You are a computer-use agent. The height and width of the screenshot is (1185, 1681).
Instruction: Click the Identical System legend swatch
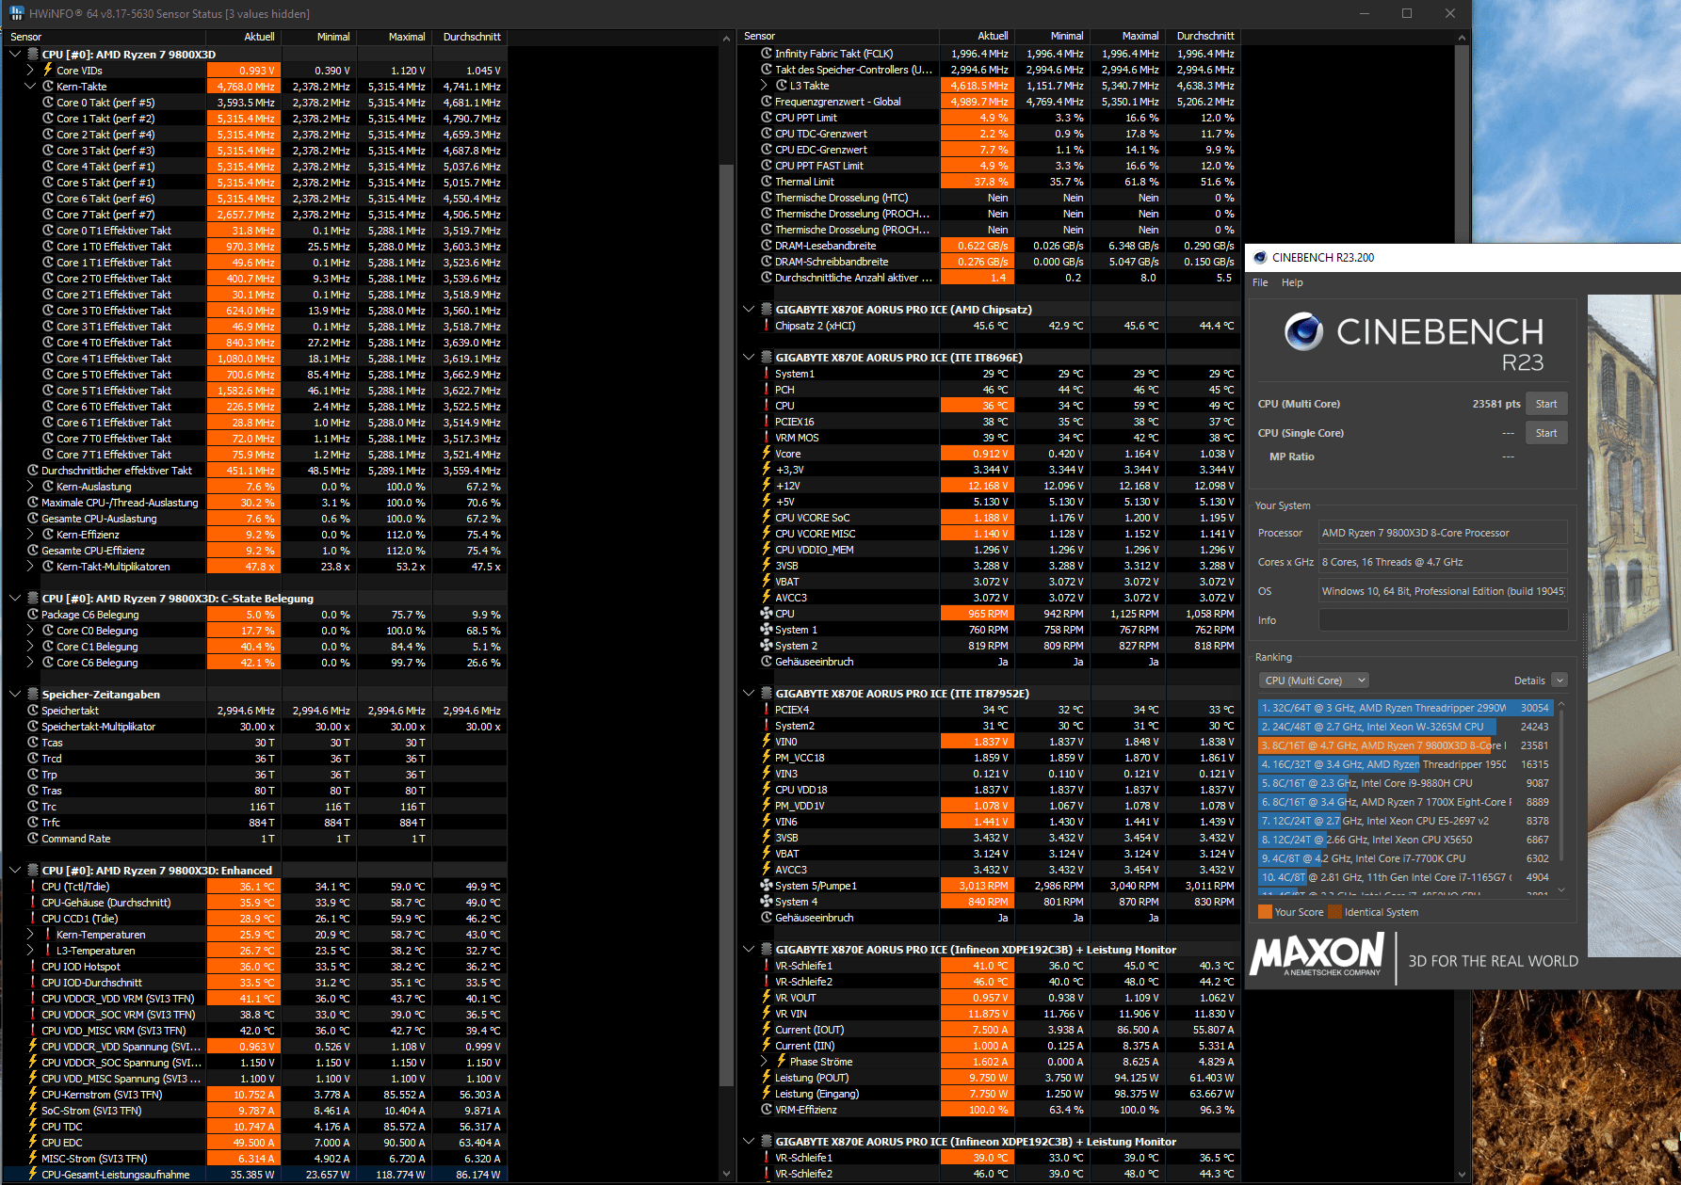[x=1334, y=912]
